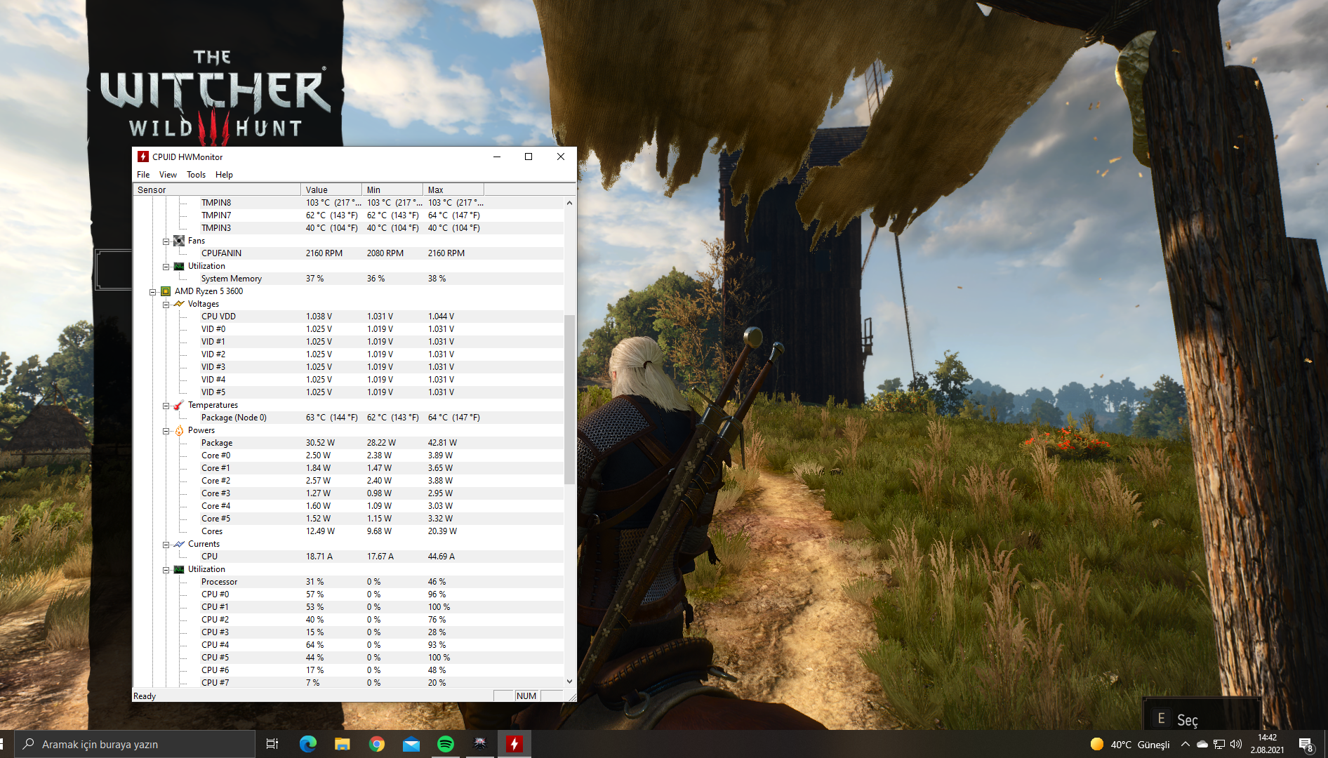Collapse the Fans tree node

tap(166, 241)
